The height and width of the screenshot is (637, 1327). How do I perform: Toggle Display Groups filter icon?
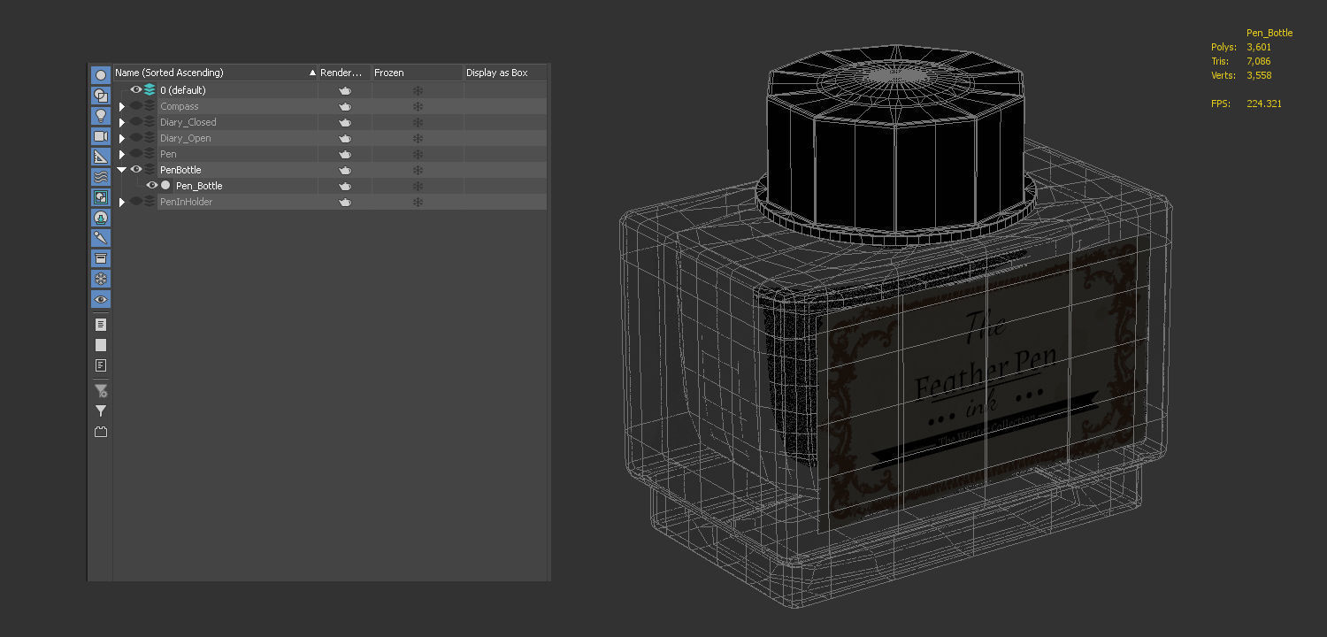click(101, 197)
